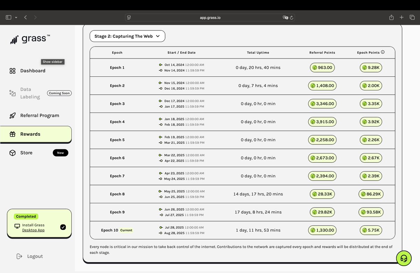Click the 93.58K epoch points badge
The image size is (420, 273).
pyautogui.click(x=371, y=212)
